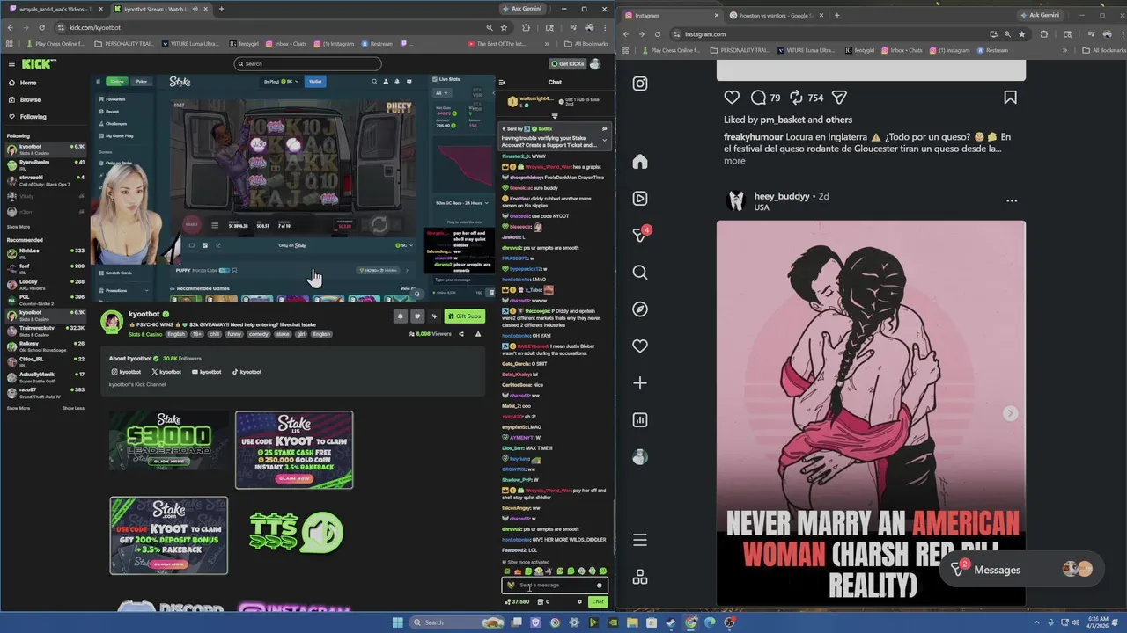Open Instagram search from the sidebar
The width and height of the screenshot is (1127, 633).
coord(640,273)
